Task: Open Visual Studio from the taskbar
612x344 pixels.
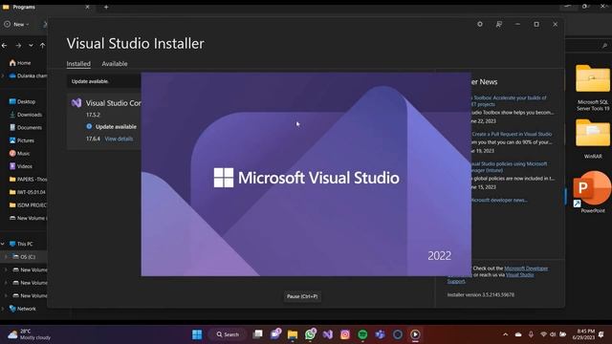Action: coord(328,334)
